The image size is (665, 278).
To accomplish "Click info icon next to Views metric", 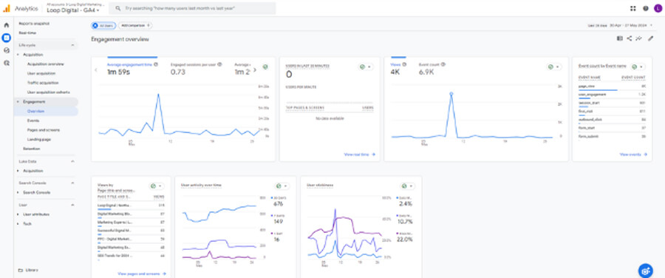I will click(x=404, y=64).
